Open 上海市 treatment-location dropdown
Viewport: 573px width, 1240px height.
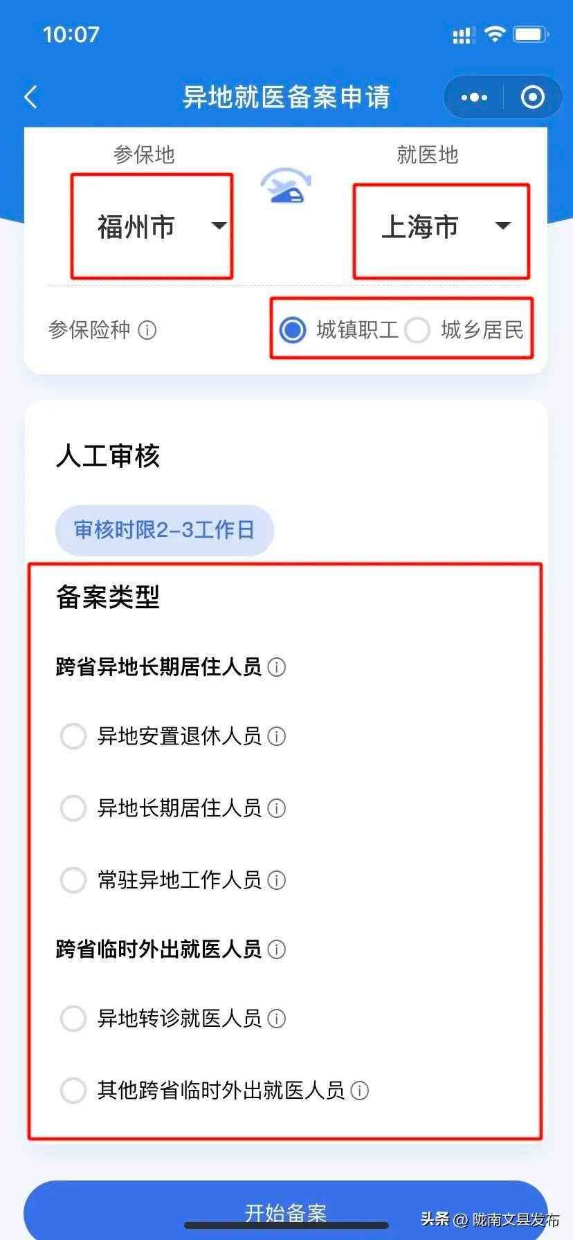pos(442,226)
